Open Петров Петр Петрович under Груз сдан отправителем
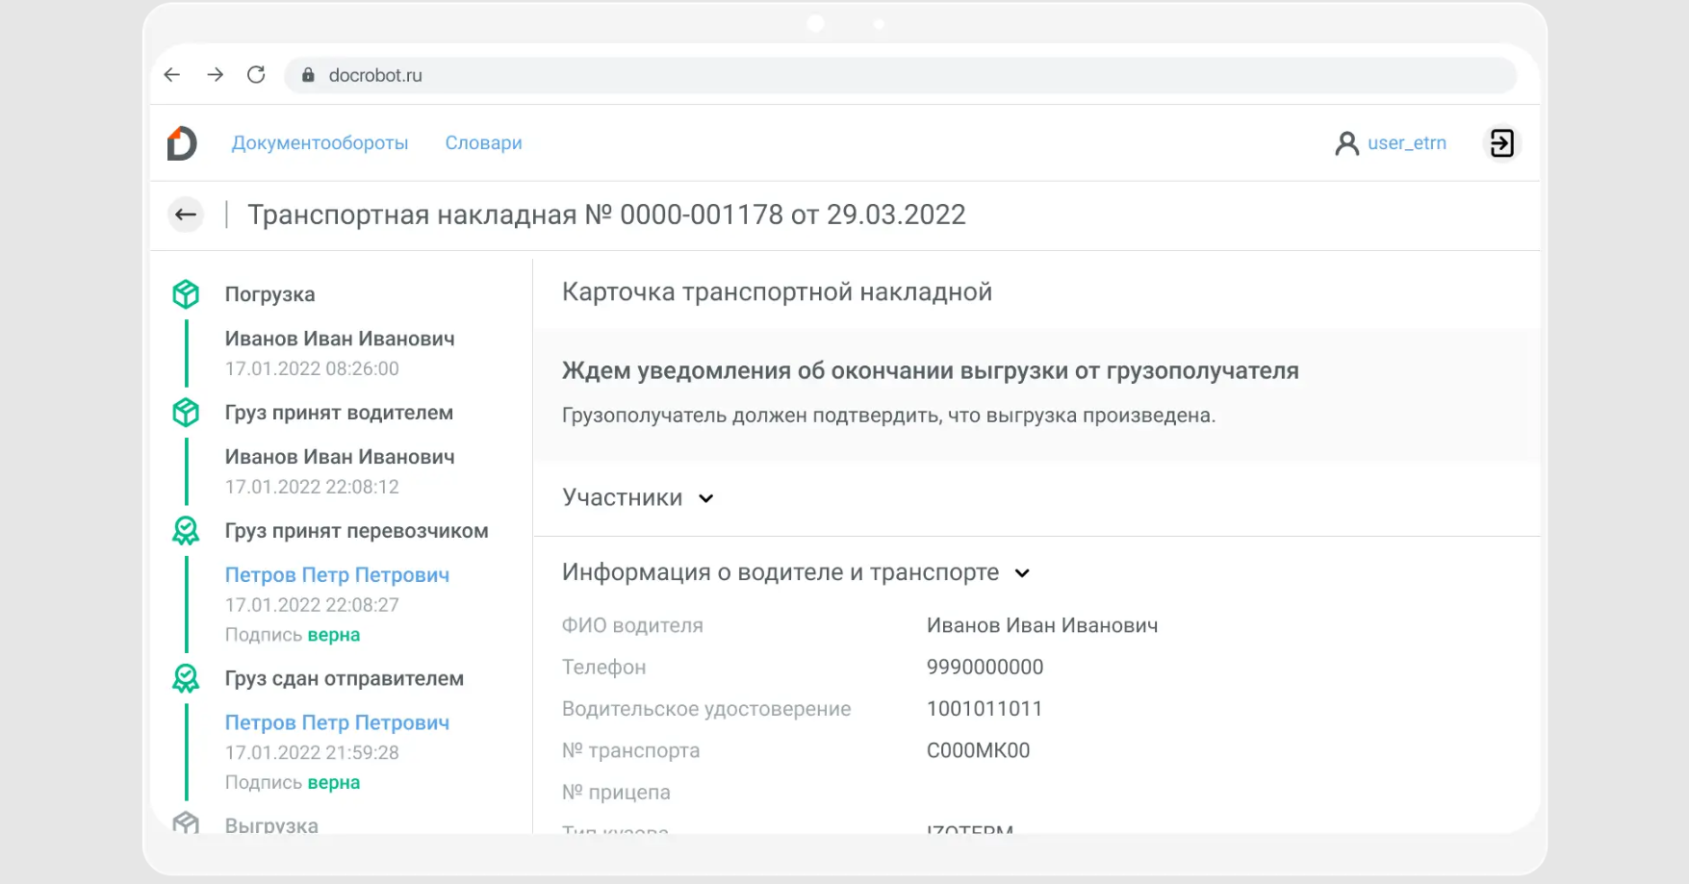The image size is (1689, 884). (x=337, y=723)
